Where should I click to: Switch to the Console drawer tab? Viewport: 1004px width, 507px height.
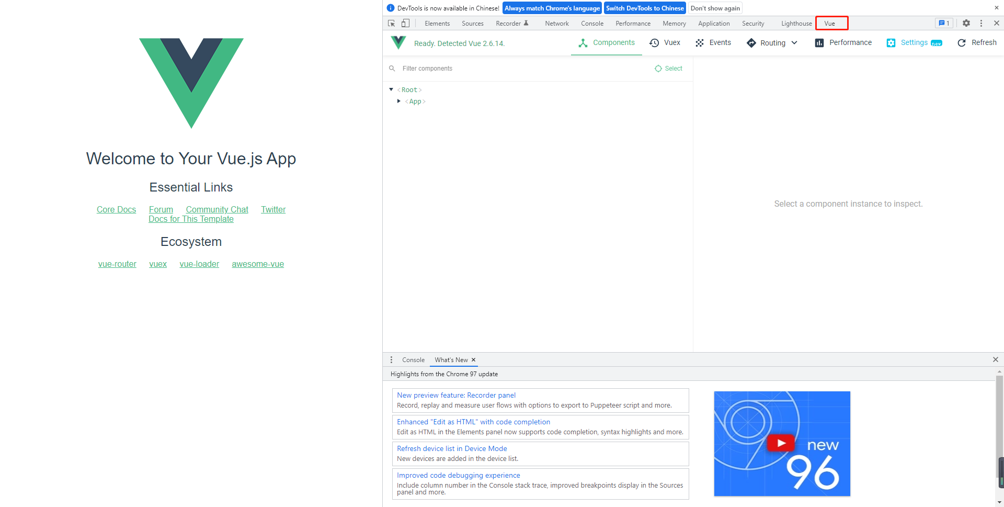[x=413, y=359]
